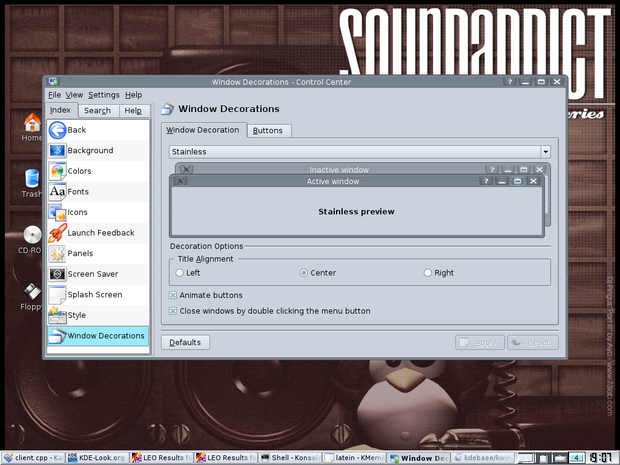Click the Active window preview help button
This screenshot has width=620, height=465.
486,181
